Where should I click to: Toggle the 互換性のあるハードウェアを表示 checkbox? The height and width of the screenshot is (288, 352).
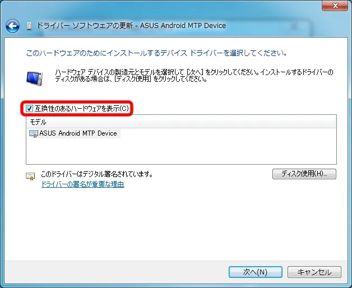(x=29, y=109)
